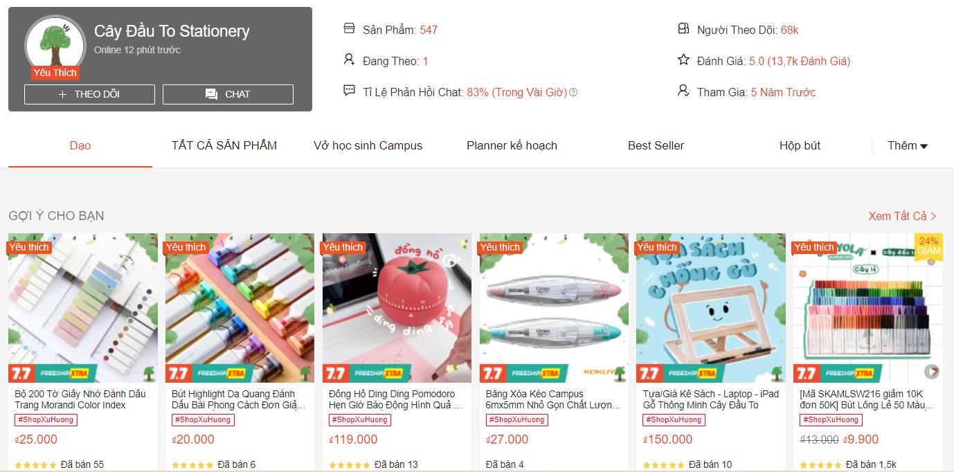The width and height of the screenshot is (954, 472).
Task: Click the Người Theo Dõi followers icon
Action: [x=683, y=29]
